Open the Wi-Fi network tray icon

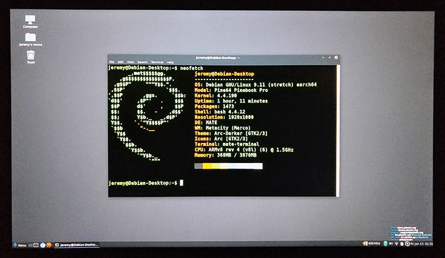(x=396, y=244)
